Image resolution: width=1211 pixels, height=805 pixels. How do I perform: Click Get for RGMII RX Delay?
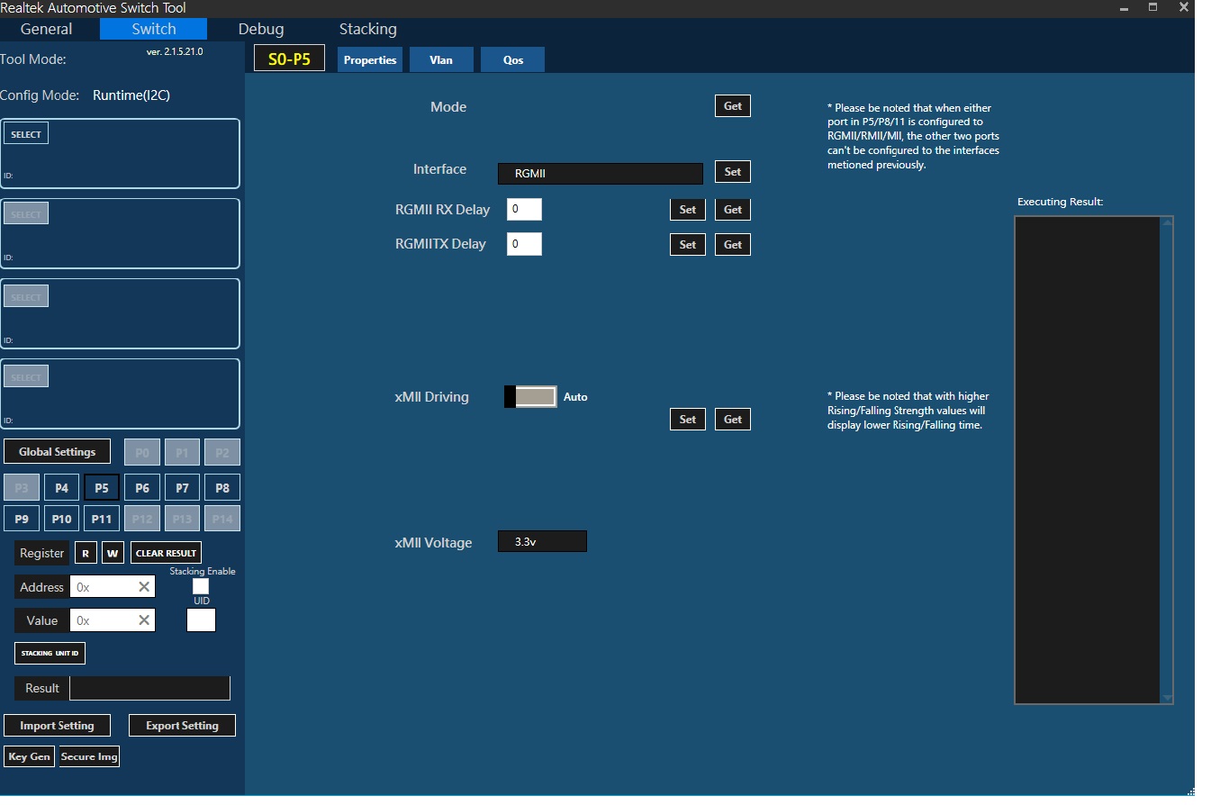point(733,210)
